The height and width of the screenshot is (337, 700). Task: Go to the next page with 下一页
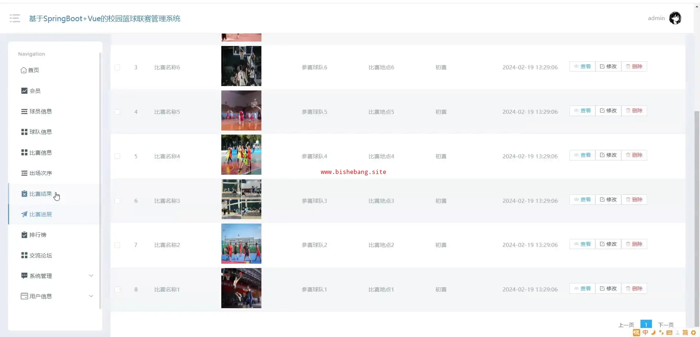click(666, 325)
